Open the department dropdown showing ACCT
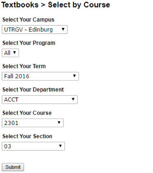 pos(40,99)
